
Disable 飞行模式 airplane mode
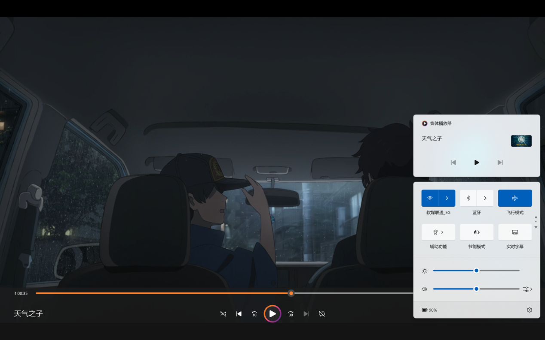514,198
